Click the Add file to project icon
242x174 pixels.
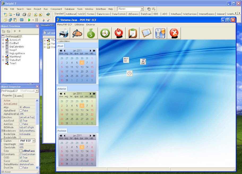pyautogui.click(x=36, y=15)
